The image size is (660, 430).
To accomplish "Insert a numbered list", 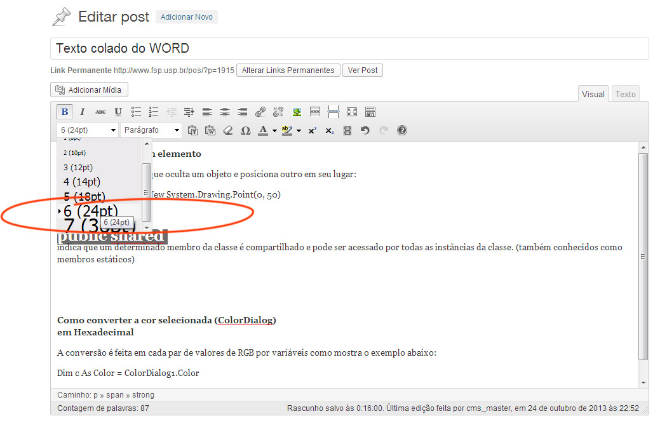I will coord(154,112).
